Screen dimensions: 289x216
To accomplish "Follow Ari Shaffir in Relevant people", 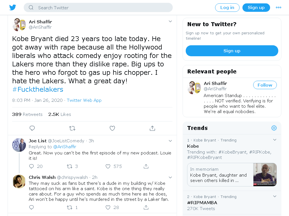I will click(265, 85).
